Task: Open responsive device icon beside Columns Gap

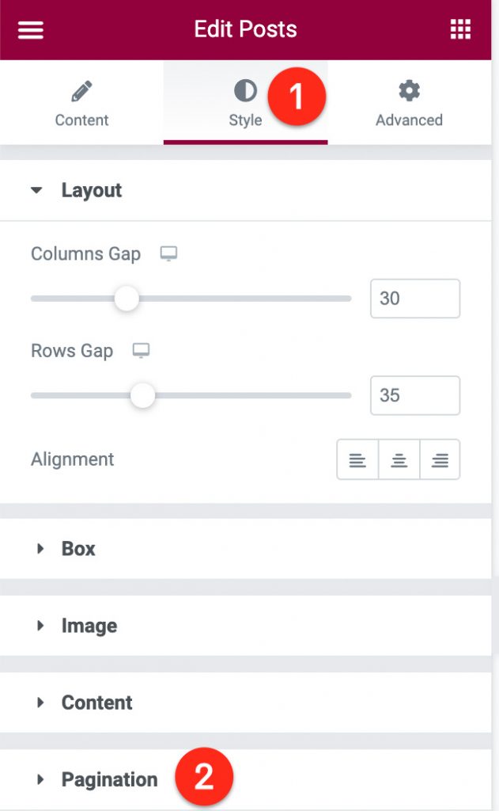Action: pyautogui.click(x=168, y=253)
